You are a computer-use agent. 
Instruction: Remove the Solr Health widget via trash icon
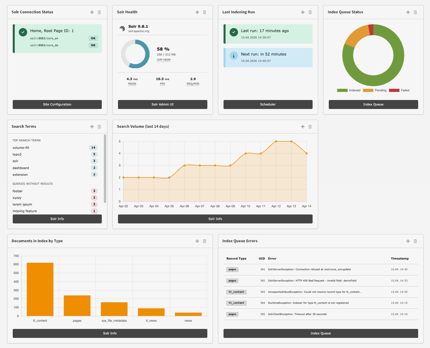tap(204, 12)
